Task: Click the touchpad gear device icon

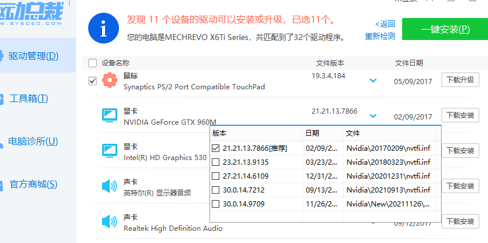Action: (x=110, y=81)
